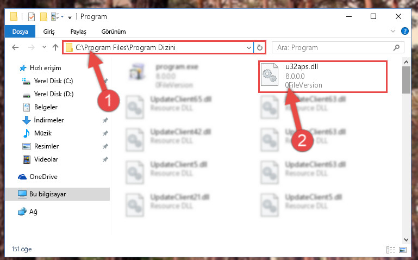Click the Back navigation arrow
Viewport: 418px width, 260px height.
coord(15,47)
